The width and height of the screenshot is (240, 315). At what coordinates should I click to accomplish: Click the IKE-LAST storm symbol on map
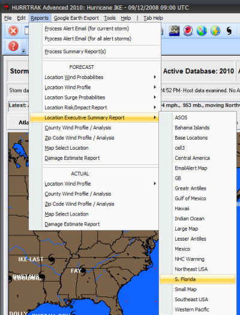click(52, 259)
